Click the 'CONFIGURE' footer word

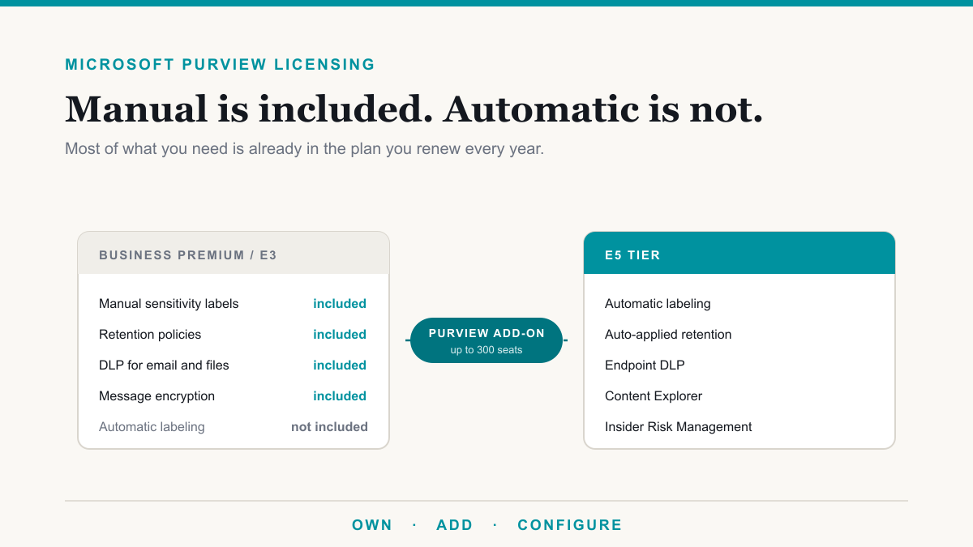click(570, 525)
